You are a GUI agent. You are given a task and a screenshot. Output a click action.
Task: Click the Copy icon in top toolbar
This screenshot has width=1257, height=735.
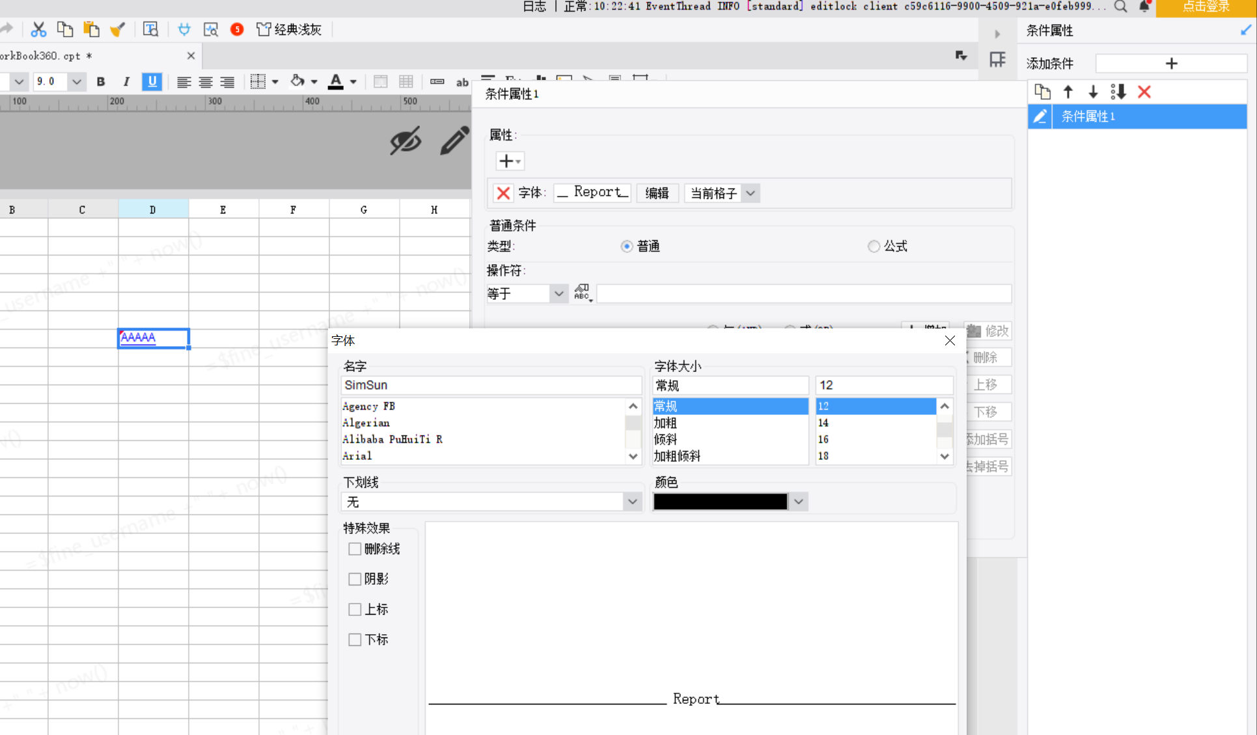pos(65,29)
